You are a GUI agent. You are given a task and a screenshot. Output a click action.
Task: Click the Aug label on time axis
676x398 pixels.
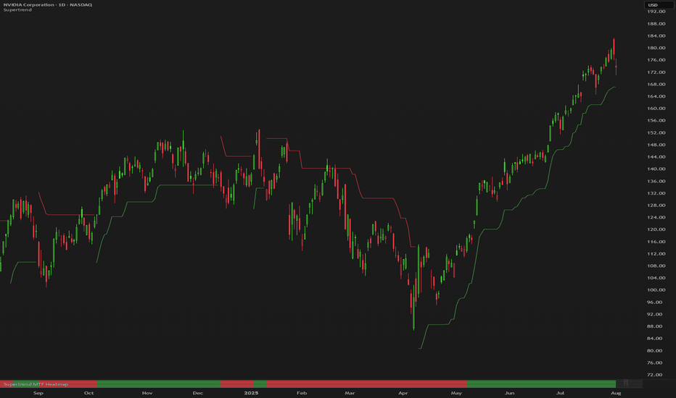coord(616,393)
